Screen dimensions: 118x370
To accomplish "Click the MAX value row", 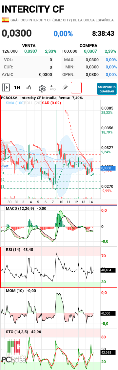I will click(89, 60).
